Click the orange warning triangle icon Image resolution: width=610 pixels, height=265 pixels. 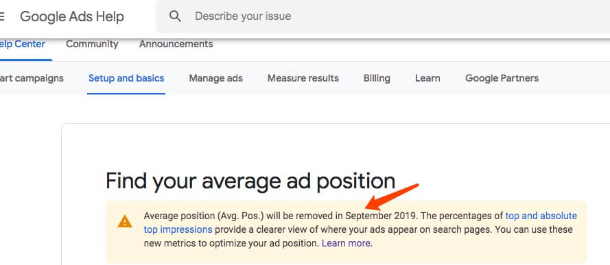pyautogui.click(x=124, y=222)
